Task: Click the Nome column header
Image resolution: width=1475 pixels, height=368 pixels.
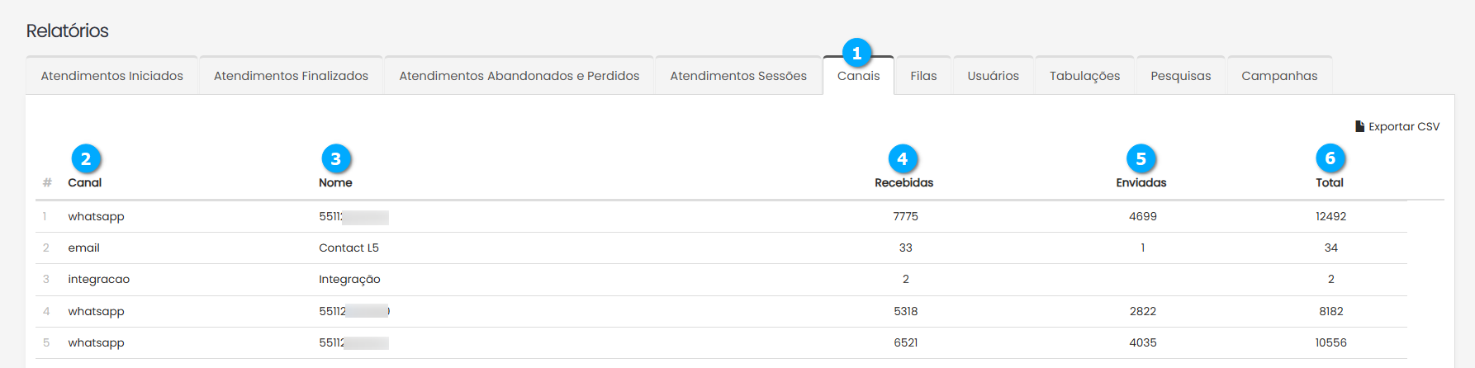Action: 335,183
